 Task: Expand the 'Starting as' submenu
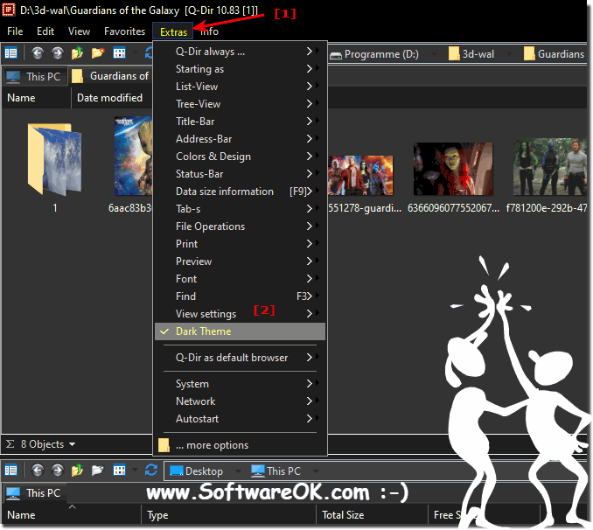[241, 69]
